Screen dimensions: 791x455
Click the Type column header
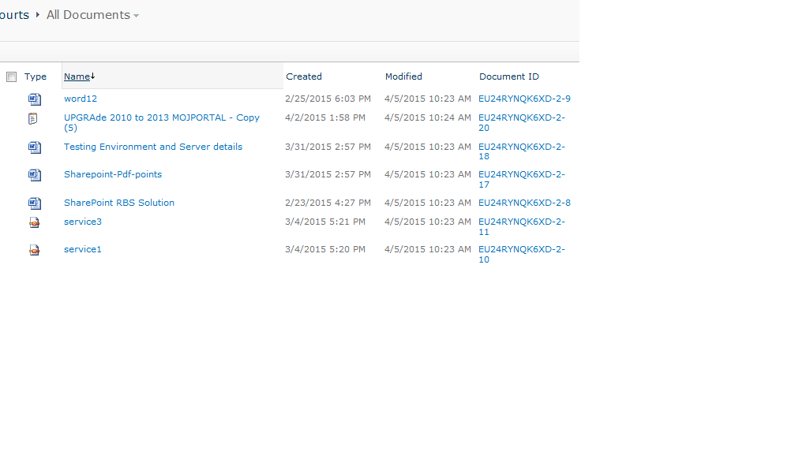36,76
